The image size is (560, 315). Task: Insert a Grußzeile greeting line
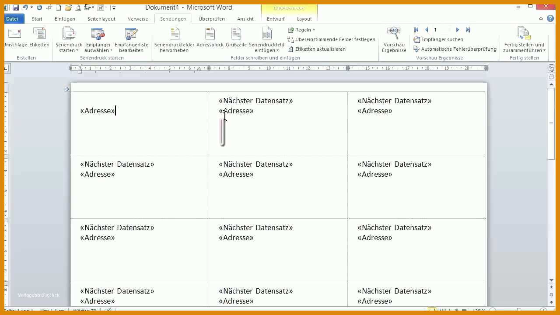[x=236, y=38]
